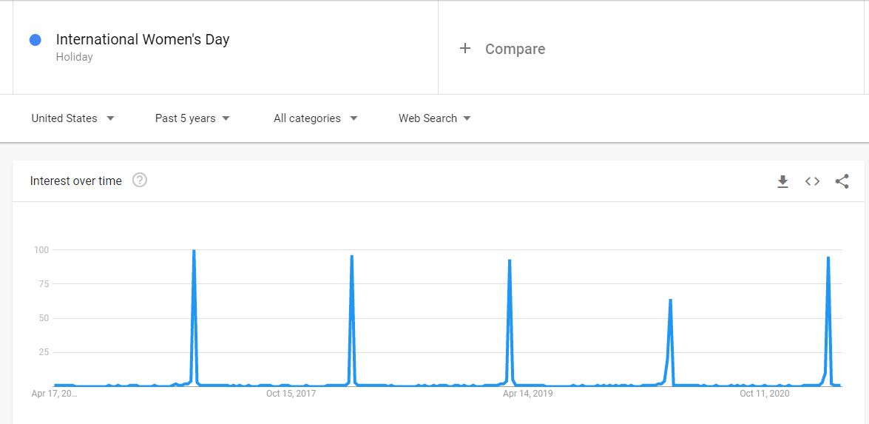Open help tooltip for Interest over time

click(140, 180)
